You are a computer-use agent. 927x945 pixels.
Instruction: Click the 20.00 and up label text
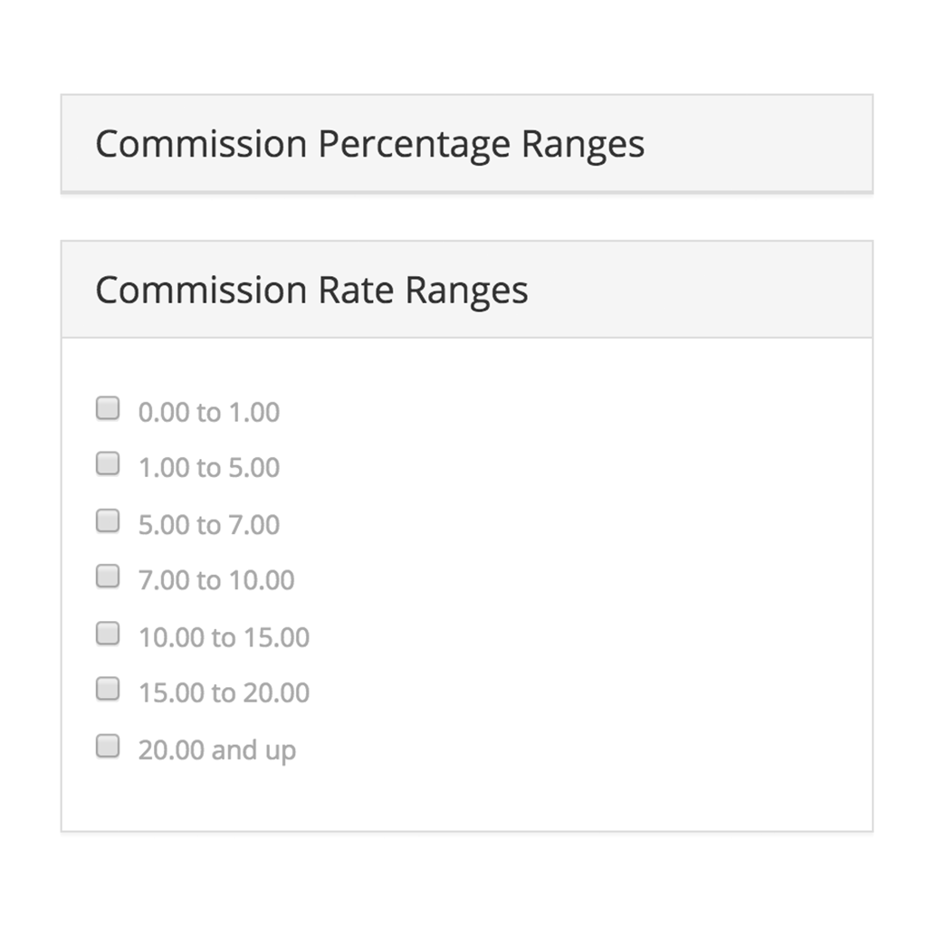[217, 751]
